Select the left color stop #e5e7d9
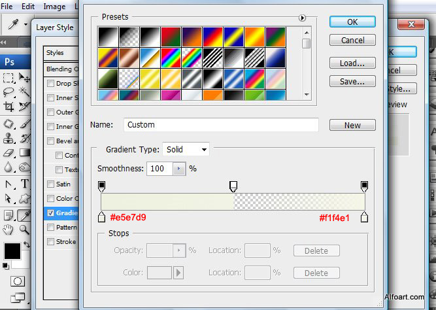This screenshot has width=436, height=310. tap(101, 217)
